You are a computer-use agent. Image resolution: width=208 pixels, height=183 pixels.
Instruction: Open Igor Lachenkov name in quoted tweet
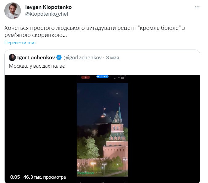36,58
